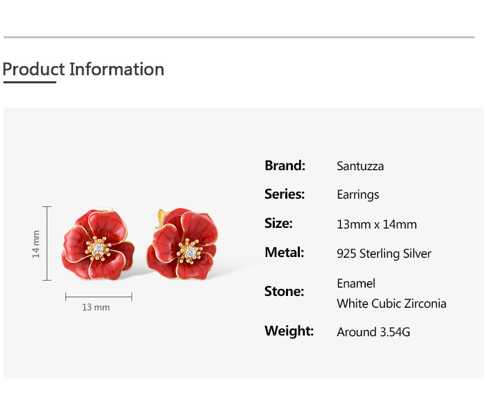Click the Earrings series value
The width and height of the screenshot is (487, 414).
click(x=358, y=195)
